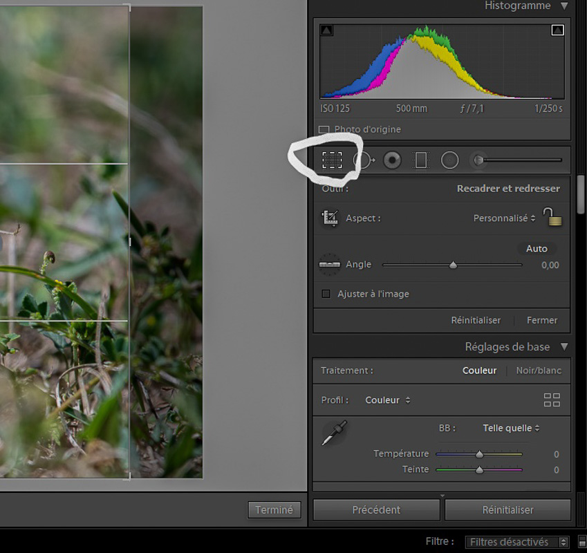
Task: Select the Couleur treatment option
Action: pyautogui.click(x=479, y=371)
